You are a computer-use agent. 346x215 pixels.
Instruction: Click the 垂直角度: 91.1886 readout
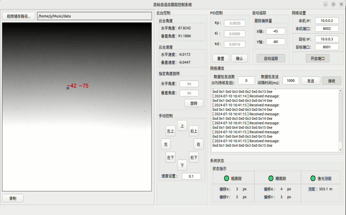tap(176, 36)
